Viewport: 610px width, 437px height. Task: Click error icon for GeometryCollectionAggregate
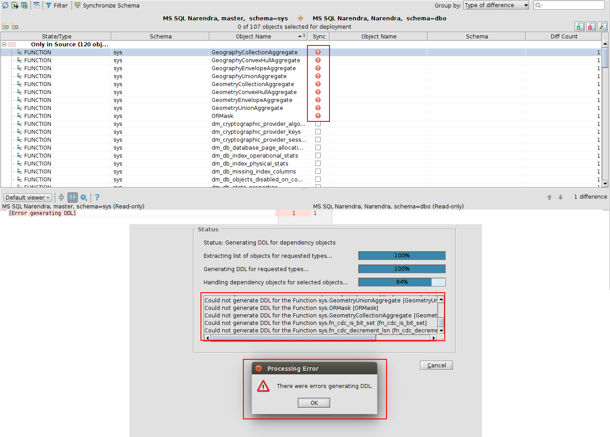point(318,84)
